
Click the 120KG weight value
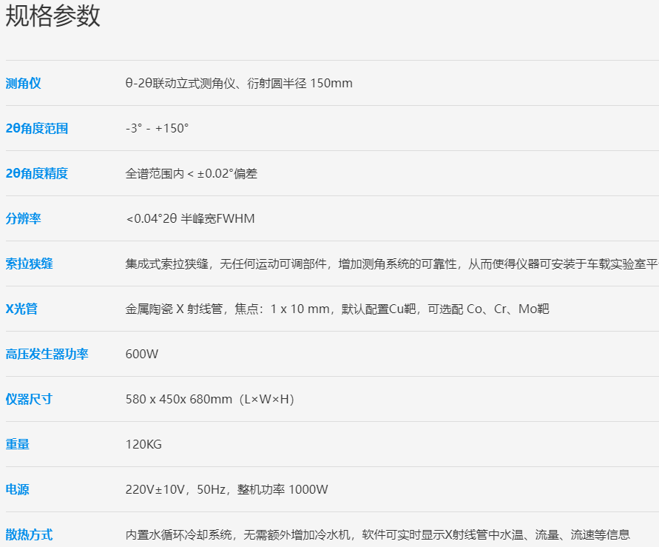point(143,444)
